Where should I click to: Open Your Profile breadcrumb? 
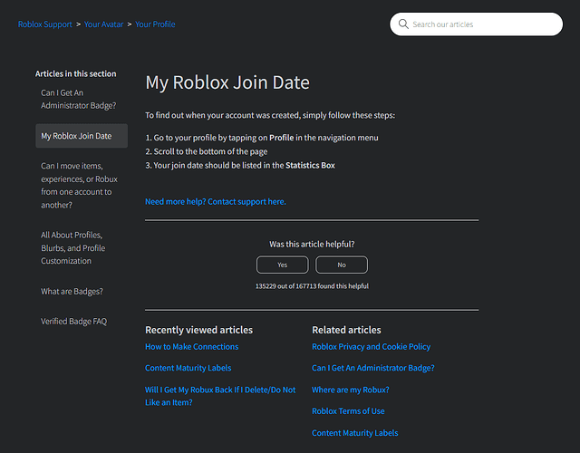(155, 24)
